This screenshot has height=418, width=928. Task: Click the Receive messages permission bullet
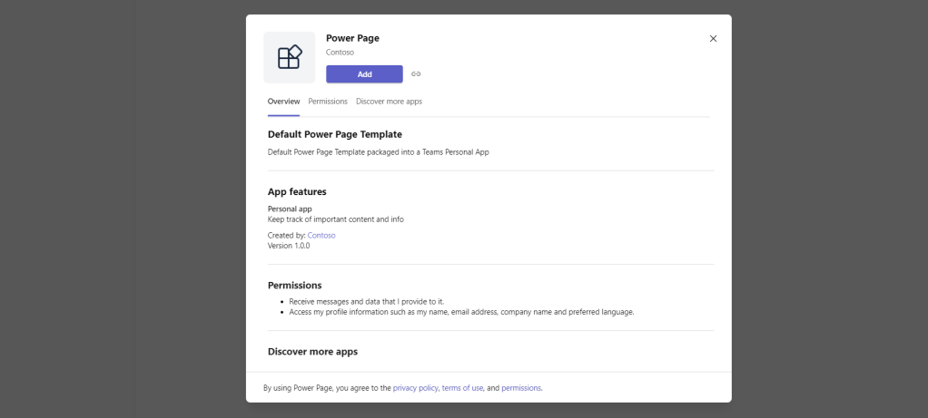[367, 301]
